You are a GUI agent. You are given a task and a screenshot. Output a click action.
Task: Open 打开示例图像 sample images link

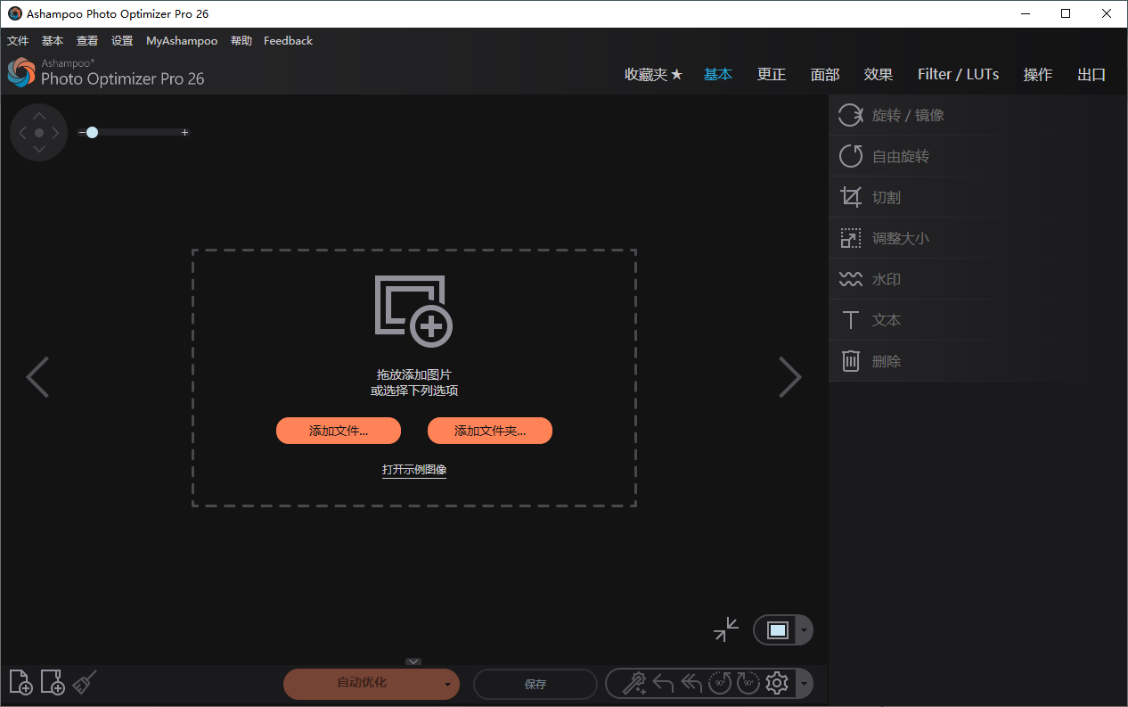coord(413,469)
